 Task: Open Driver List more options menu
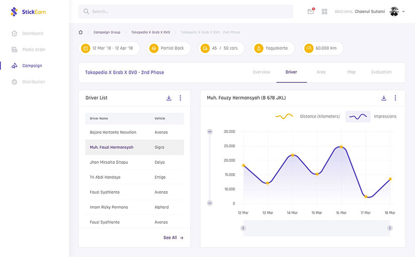(x=181, y=98)
